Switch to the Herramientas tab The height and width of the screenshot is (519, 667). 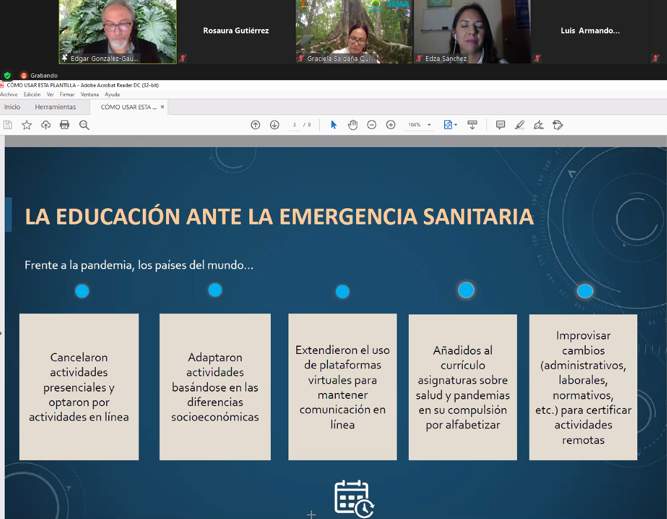click(x=56, y=107)
